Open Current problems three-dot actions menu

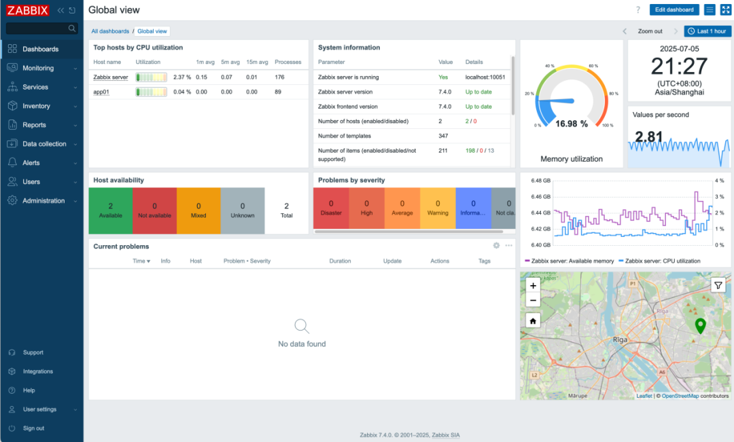[x=509, y=246]
